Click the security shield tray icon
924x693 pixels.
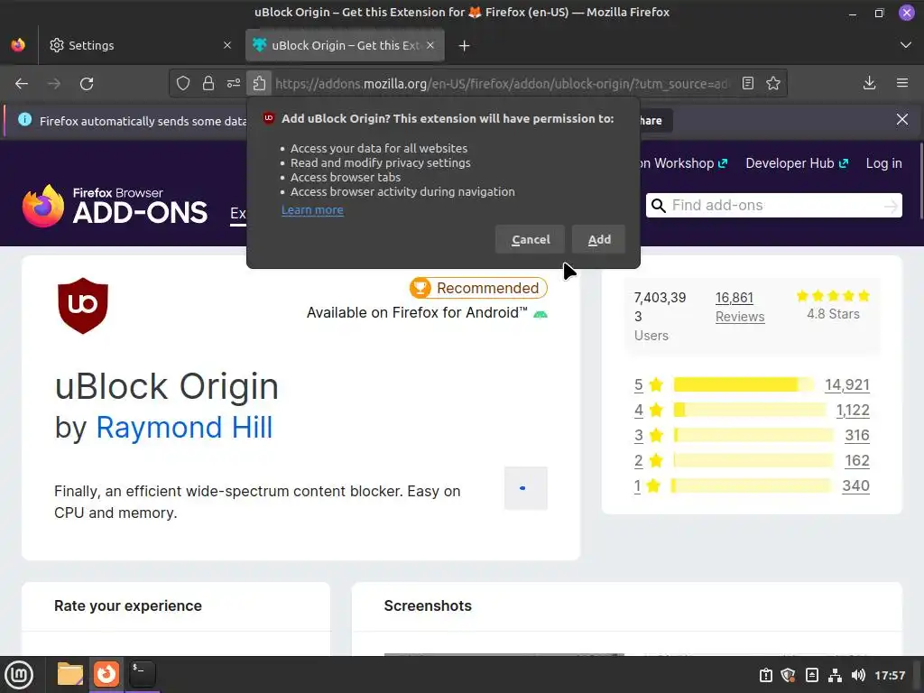point(789,675)
